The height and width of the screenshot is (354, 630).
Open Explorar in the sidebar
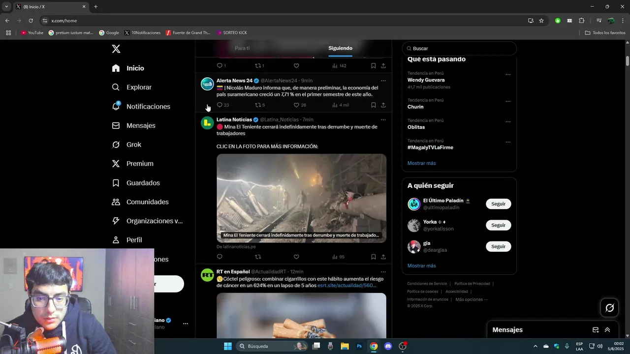131,87
